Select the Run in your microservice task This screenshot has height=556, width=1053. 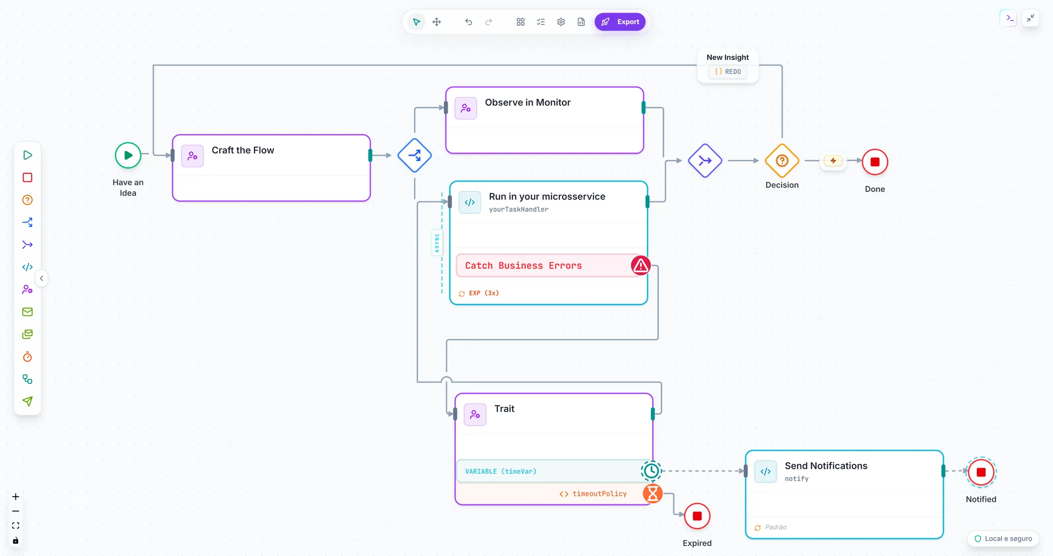(x=548, y=243)
